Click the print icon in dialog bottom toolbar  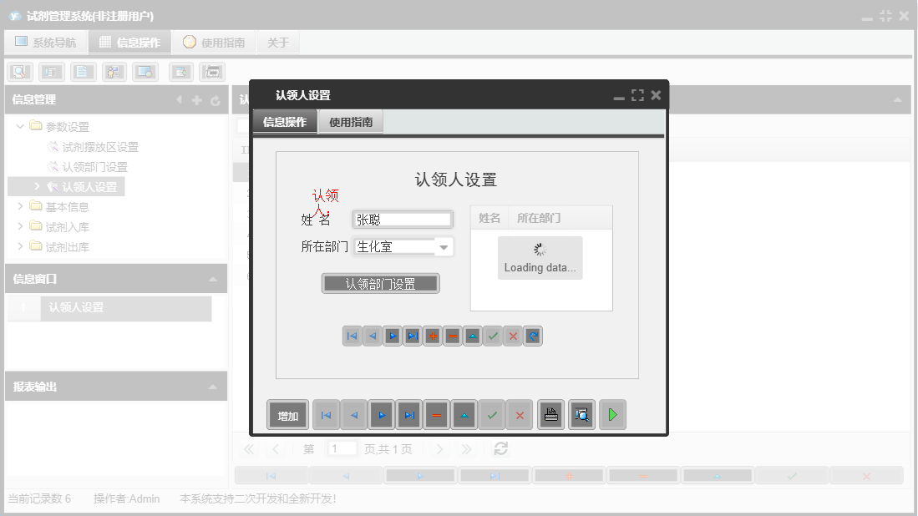pyautogui.click(x=550, y=414)
